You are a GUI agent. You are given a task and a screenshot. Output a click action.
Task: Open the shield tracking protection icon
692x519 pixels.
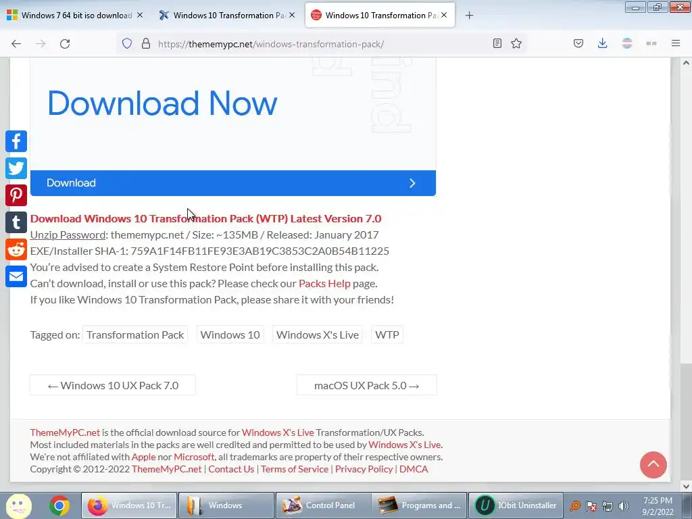[x=127, y=44]
